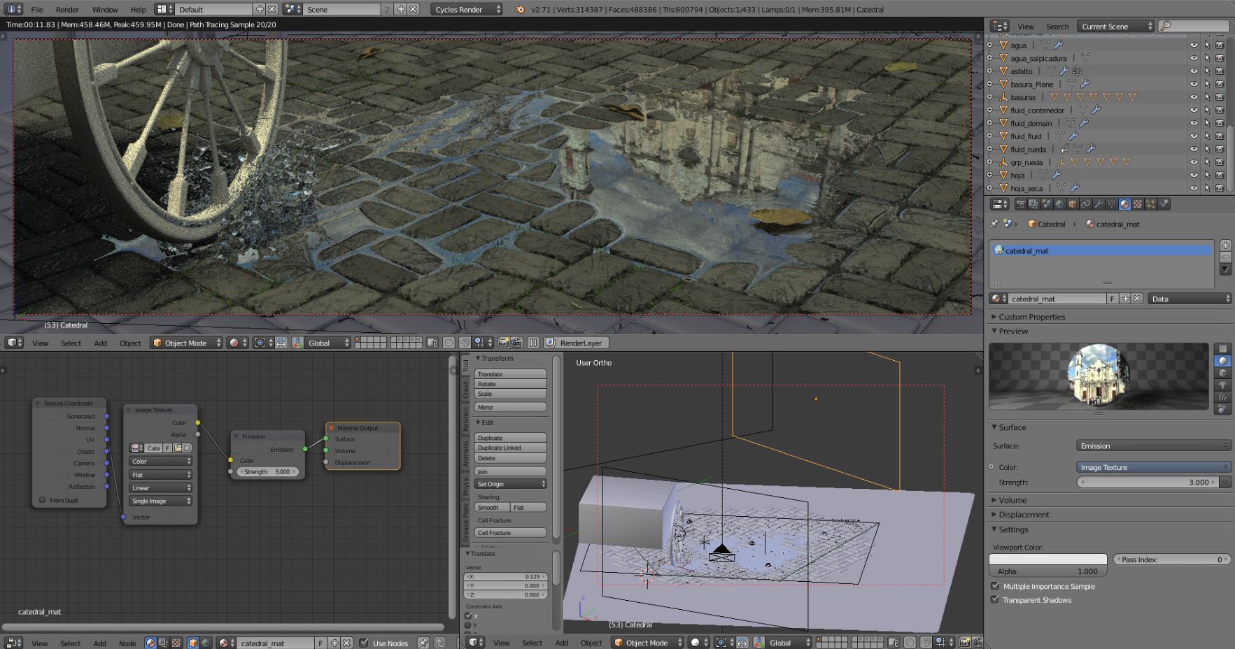The image size is (1235, 649).
Task: Open the Cycles Render engine dropdown
Action: click(467, 10)
